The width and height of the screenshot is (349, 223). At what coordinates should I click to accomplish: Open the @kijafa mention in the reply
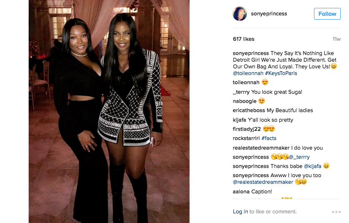click(x=312, y=166)
